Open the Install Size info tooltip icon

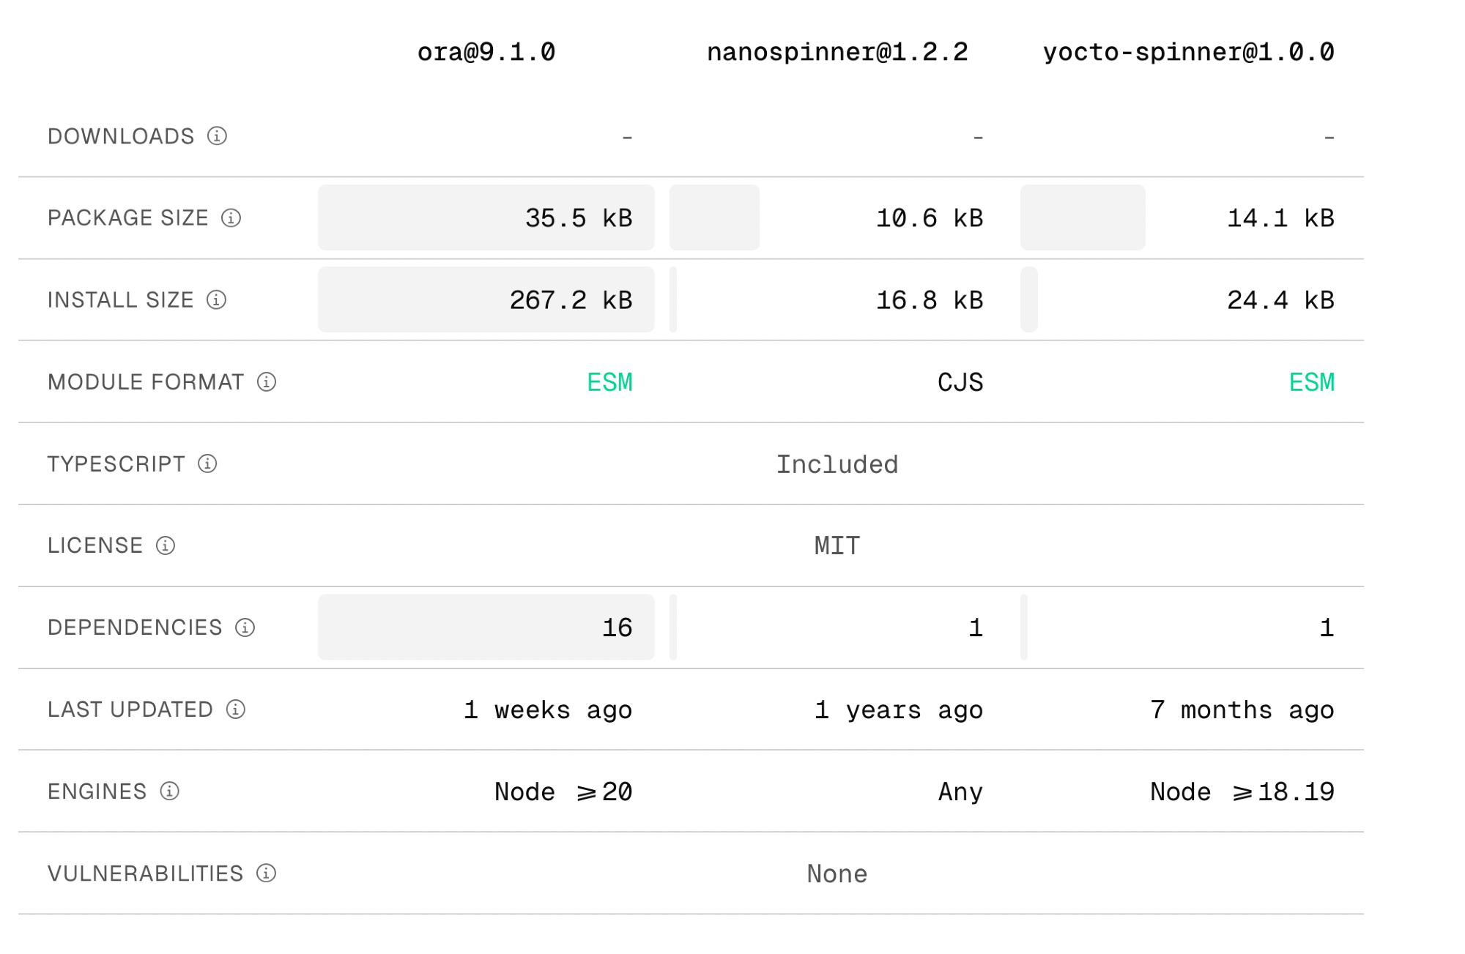[x=216, y=300]
